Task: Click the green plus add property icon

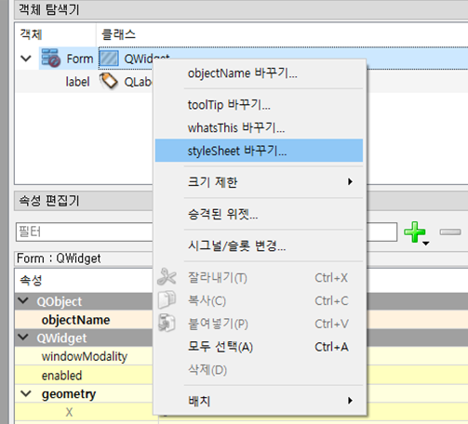Action: (415, 232)
